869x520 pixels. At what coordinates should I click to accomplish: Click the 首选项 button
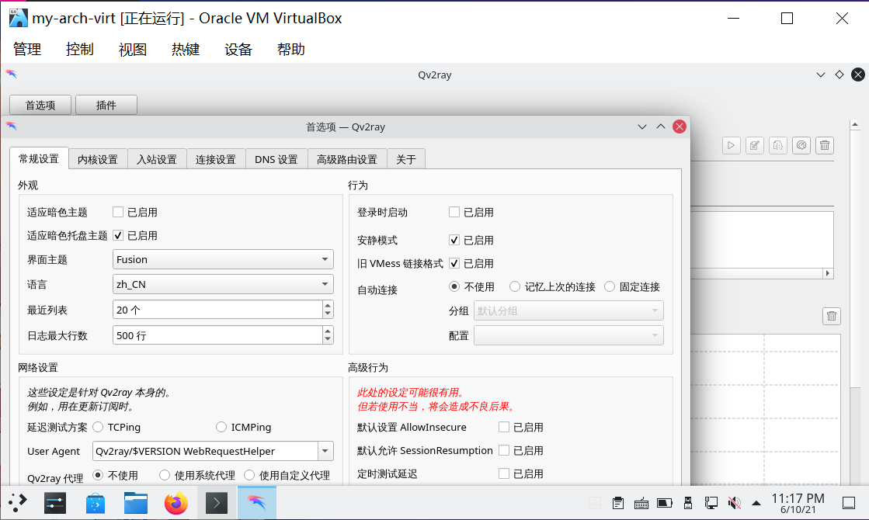tap(40, 104)
